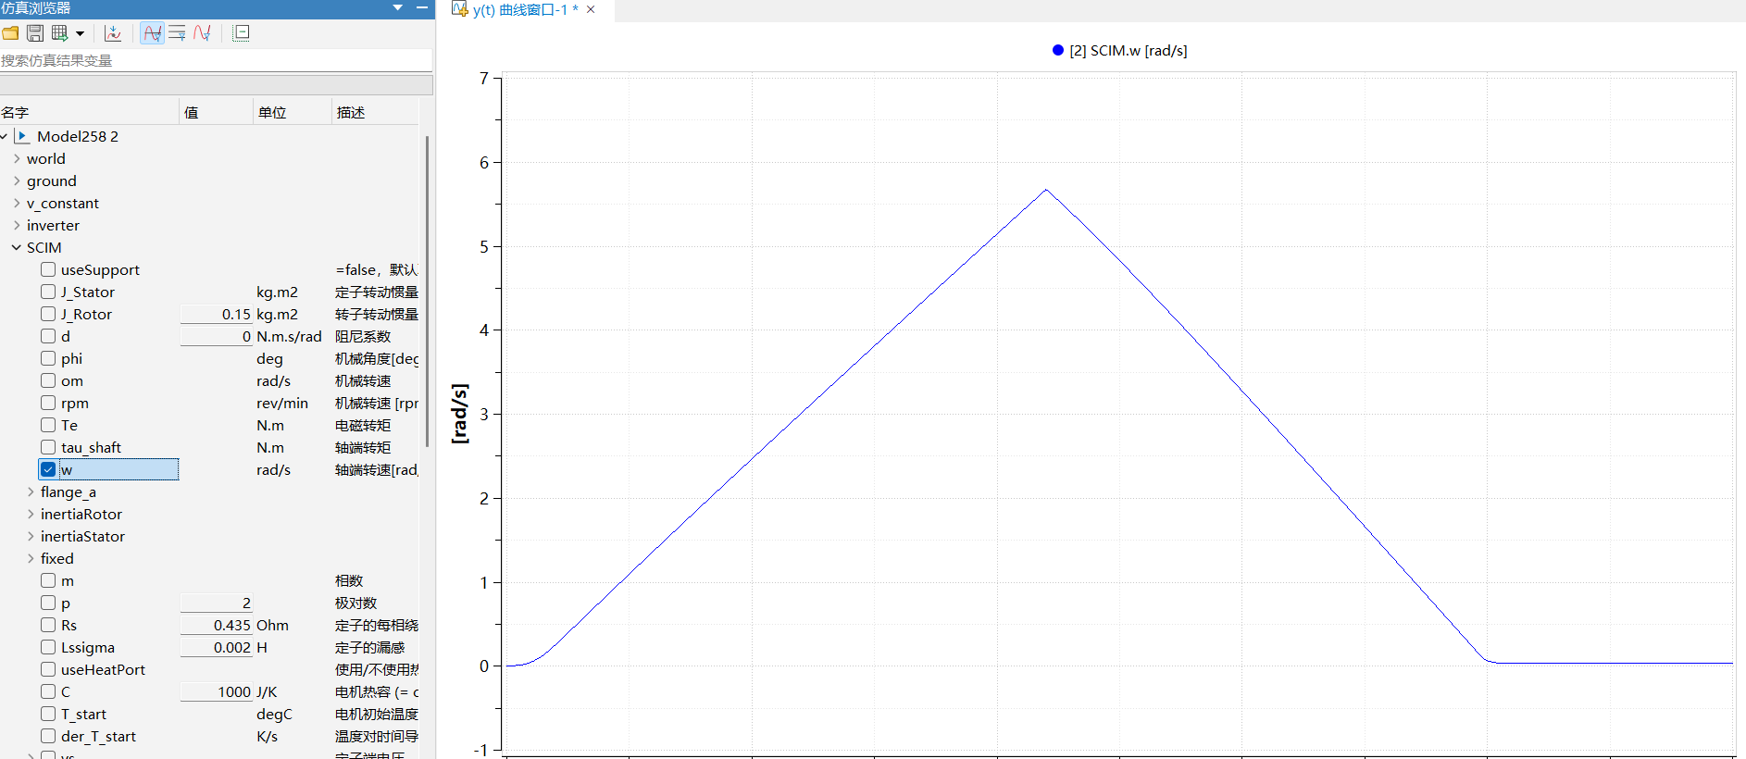The width and height of the screenshot is (1746, 759).
Task: Check the useSupport variable checkbox
Action: (48, 269)
